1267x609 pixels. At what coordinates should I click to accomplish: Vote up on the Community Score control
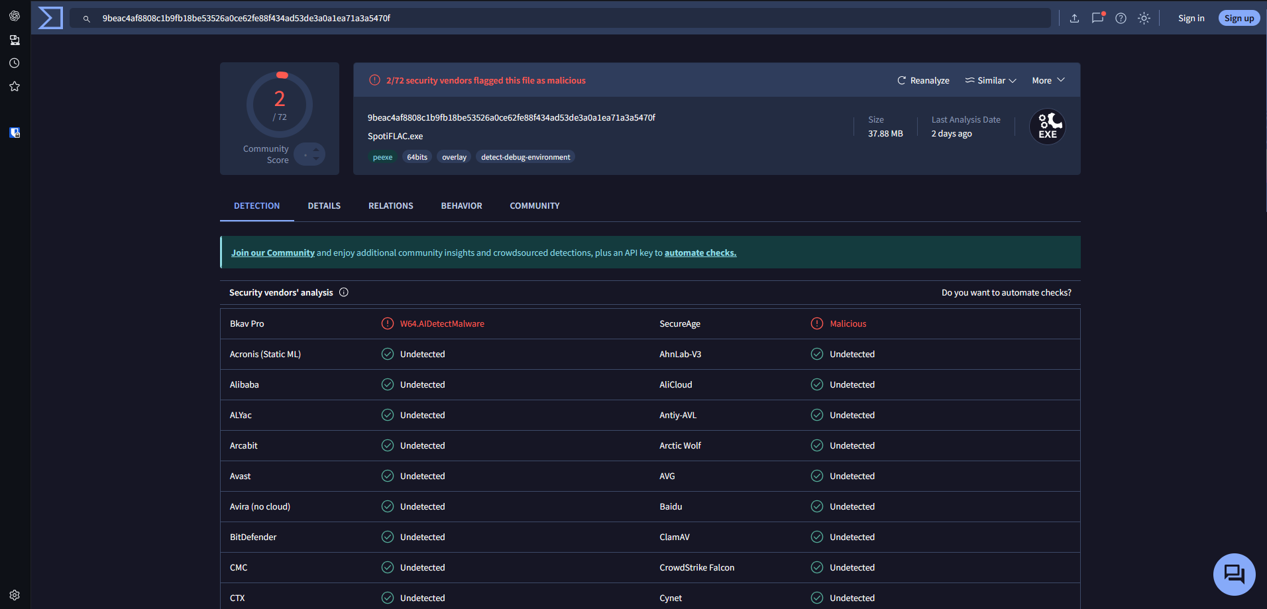(x=316, y=150)
